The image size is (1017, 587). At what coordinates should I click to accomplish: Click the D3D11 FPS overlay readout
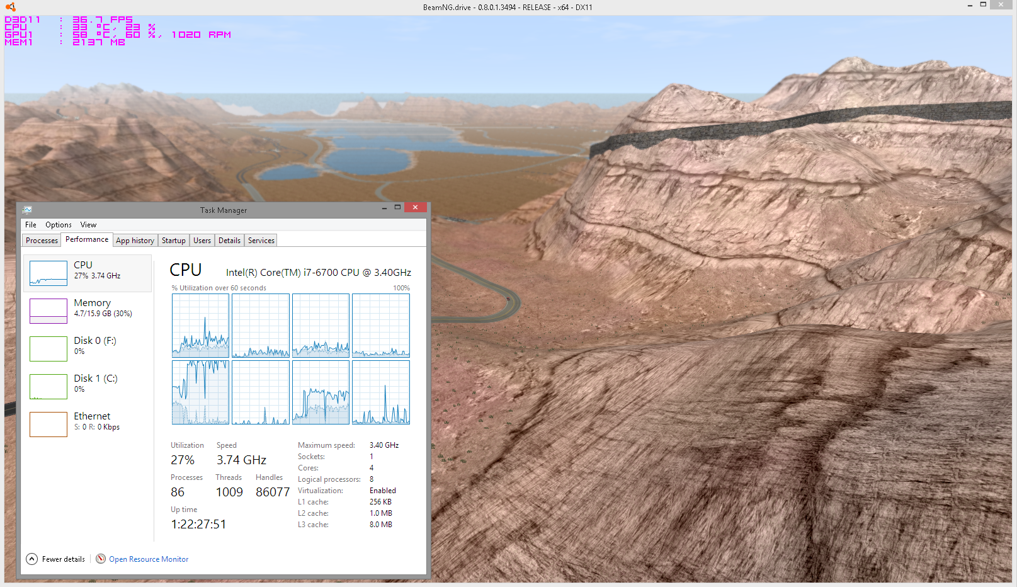[x=69, y=20]
